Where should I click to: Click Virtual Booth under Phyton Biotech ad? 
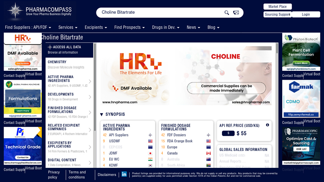[312, 74]
